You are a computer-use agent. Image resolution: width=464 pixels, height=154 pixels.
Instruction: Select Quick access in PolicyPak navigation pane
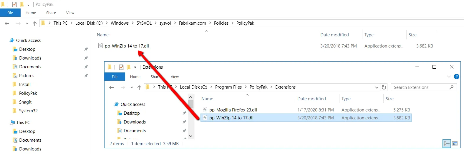pyautogui.click(x=28, y=40)
